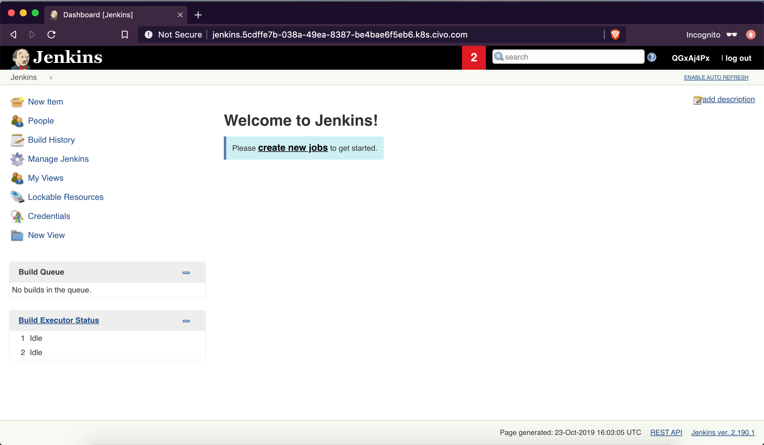Open the Credentials link
Image resolution: width=764 pixels, height=445 pixels.
tap(49, 216)
